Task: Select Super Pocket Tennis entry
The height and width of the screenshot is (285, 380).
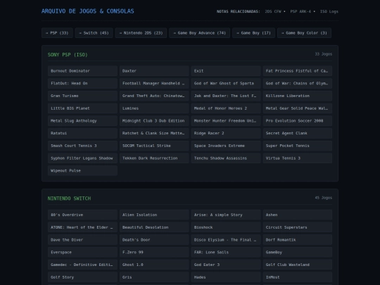Action: point(298,146)
